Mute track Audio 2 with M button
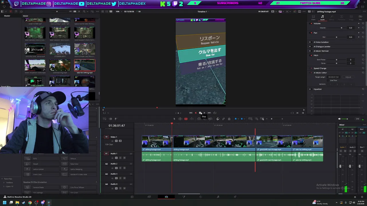Image resolution: width=367 pixels, height=206 pixels. pos(124,168)
